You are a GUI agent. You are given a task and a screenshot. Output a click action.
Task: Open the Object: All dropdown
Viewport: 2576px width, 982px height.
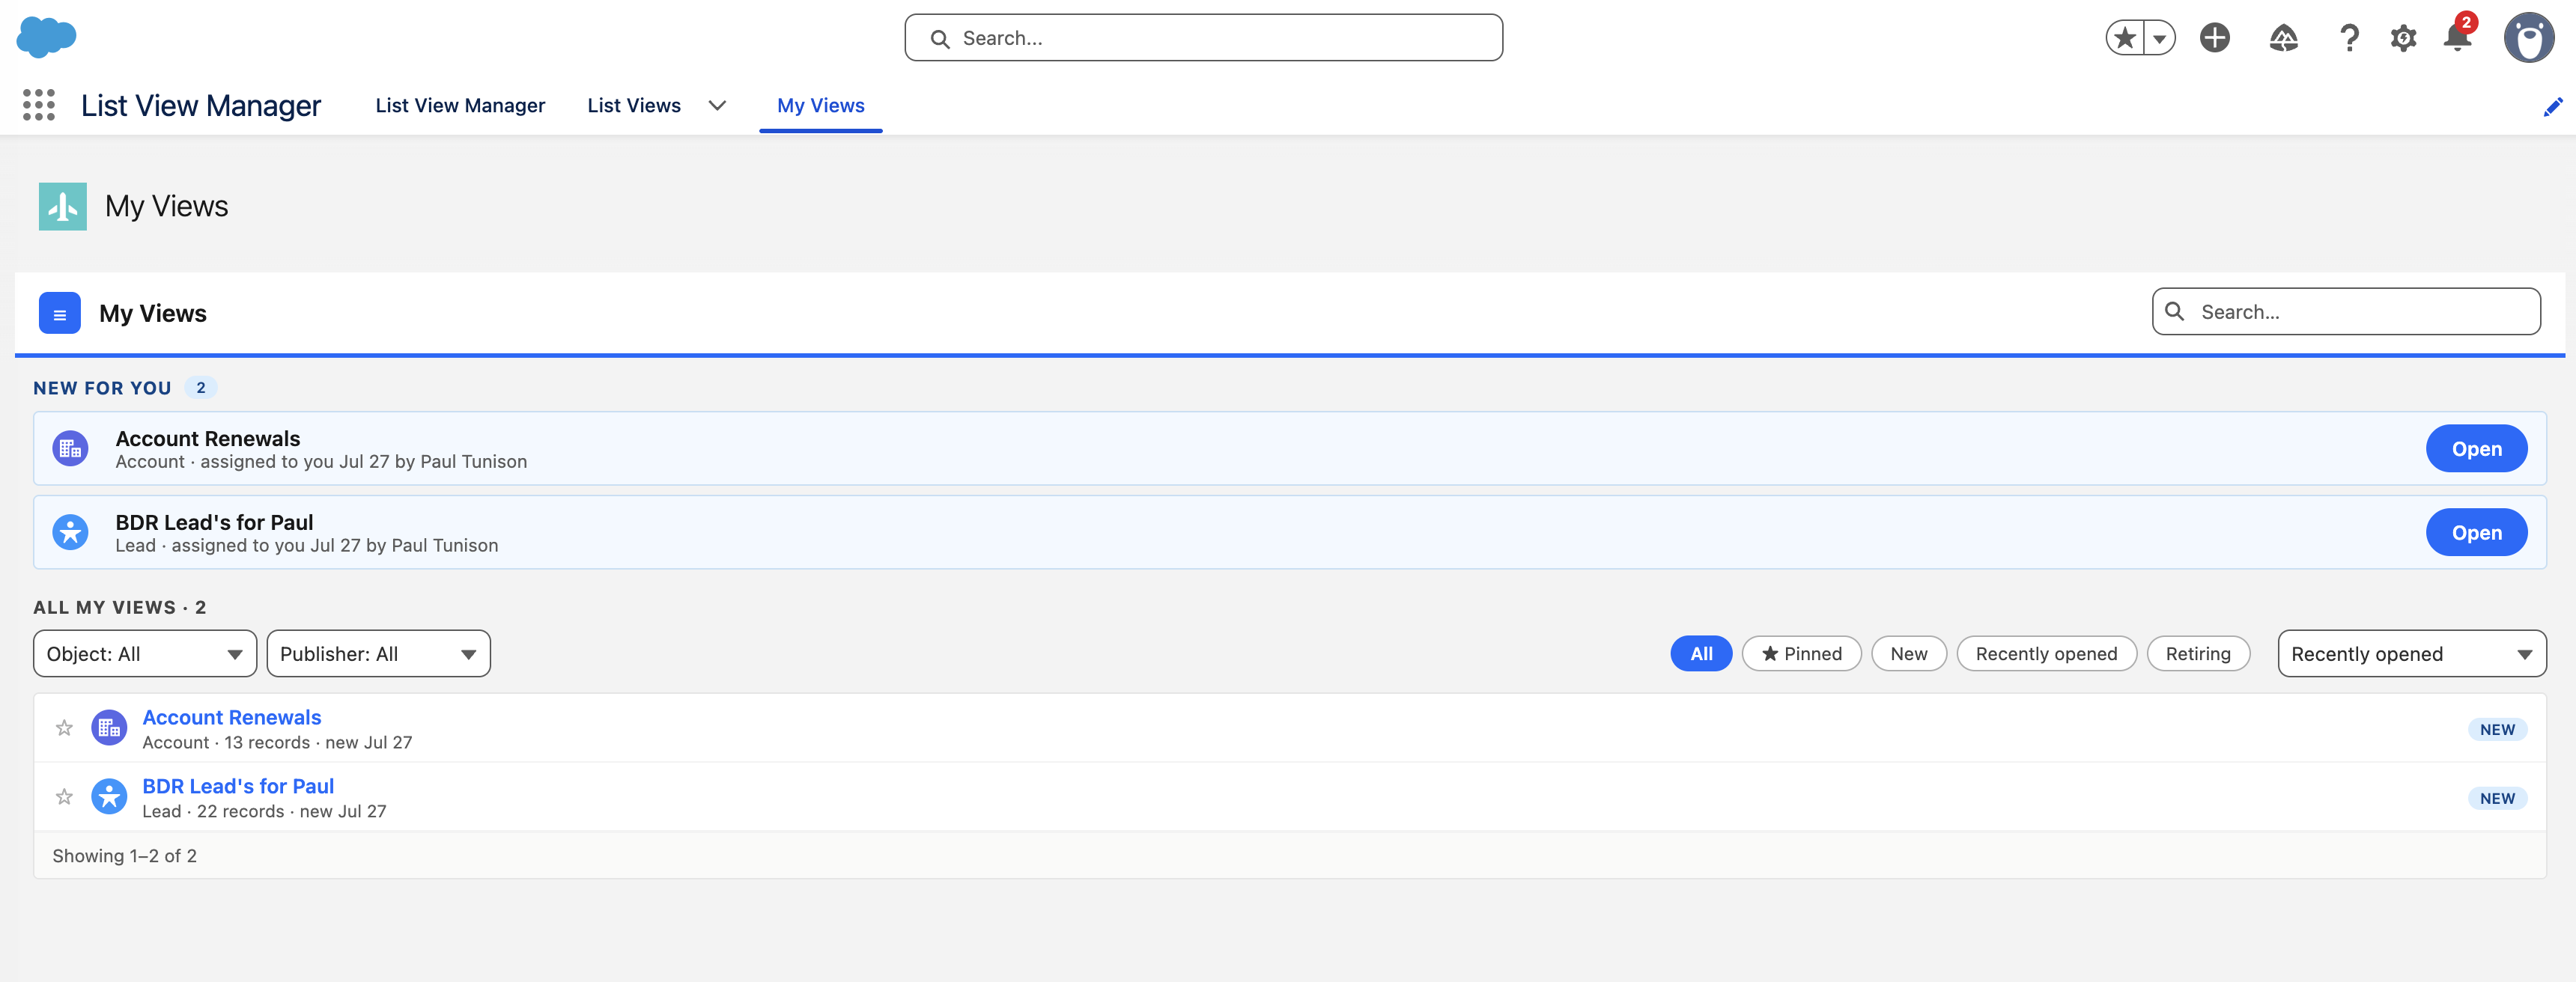tap(145, 653)
